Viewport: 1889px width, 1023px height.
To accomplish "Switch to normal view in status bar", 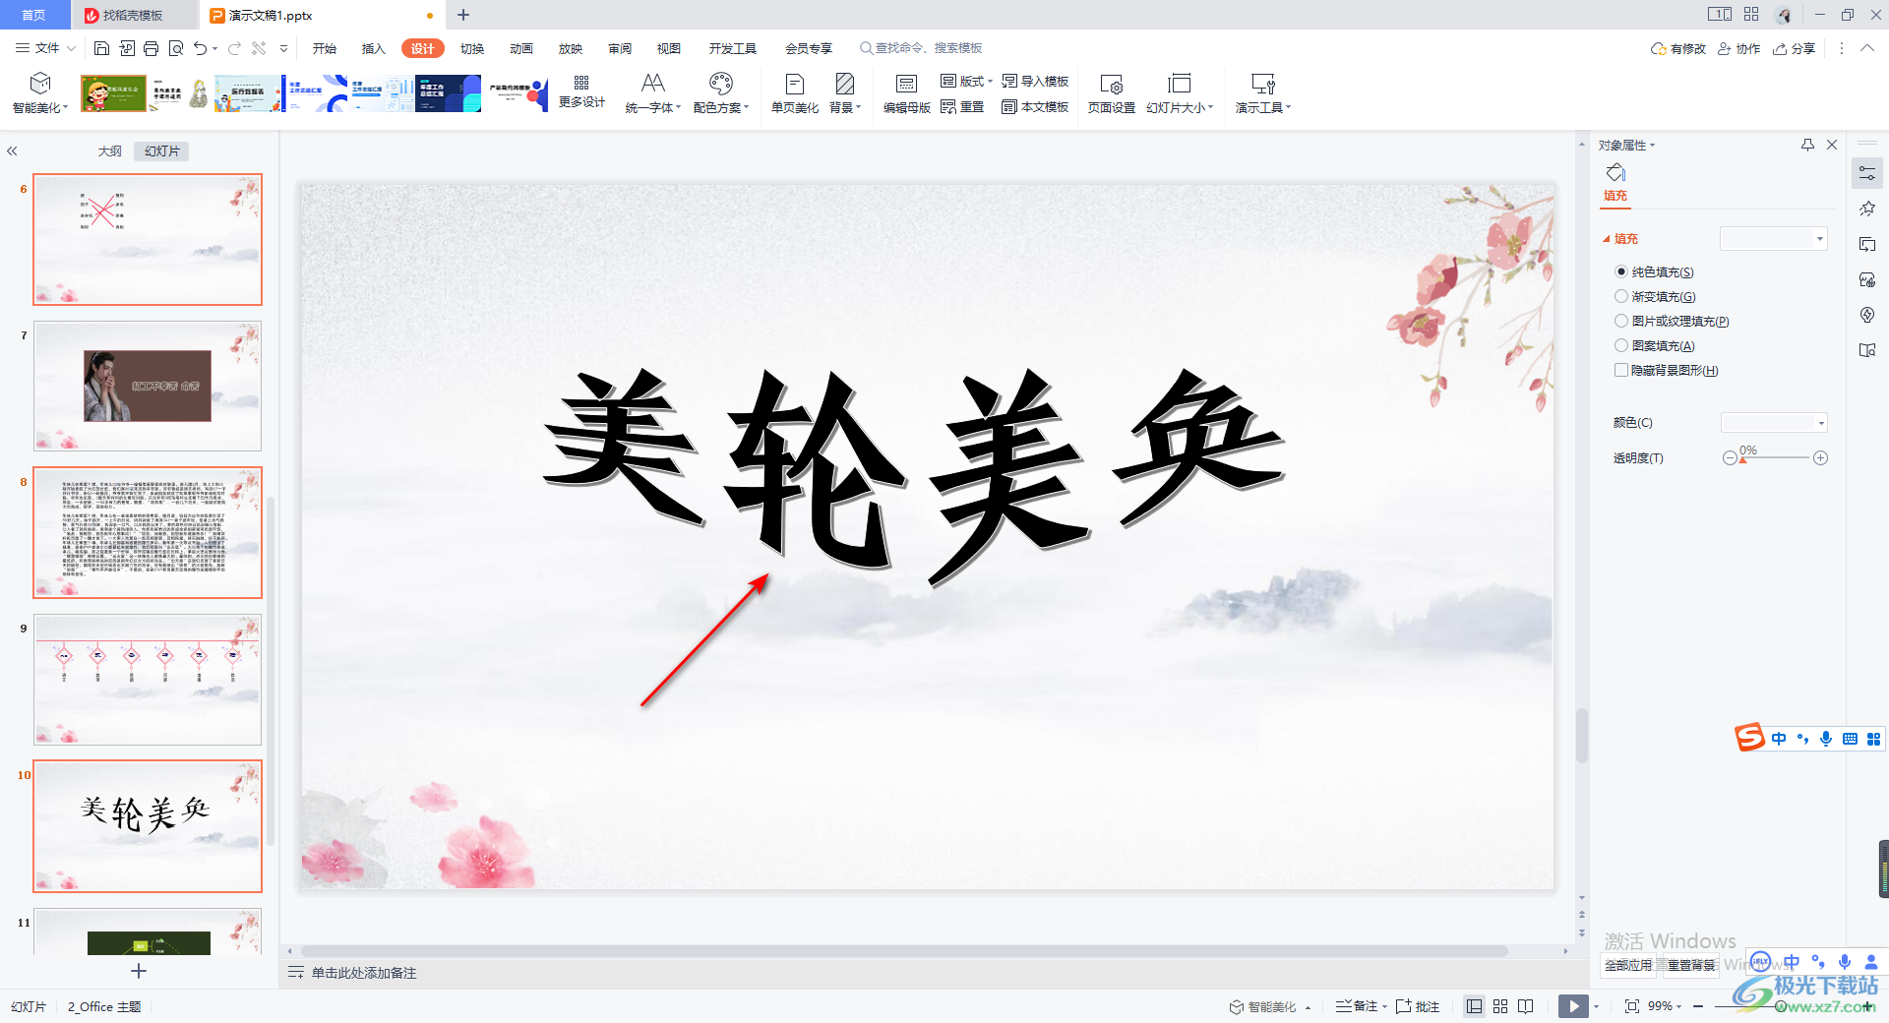I will pyautogui.click(x=1474, y=1006).
